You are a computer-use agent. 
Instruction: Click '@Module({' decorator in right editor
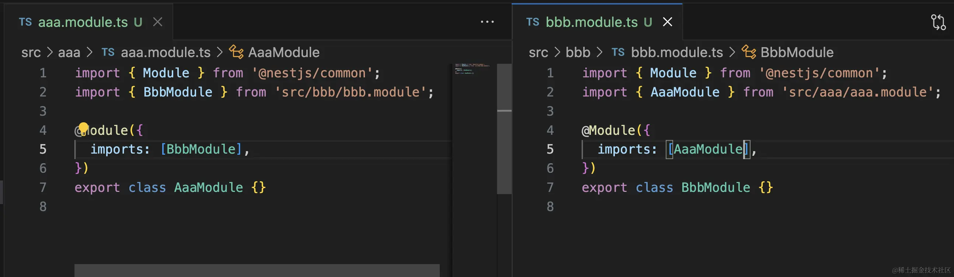[616, 130]
